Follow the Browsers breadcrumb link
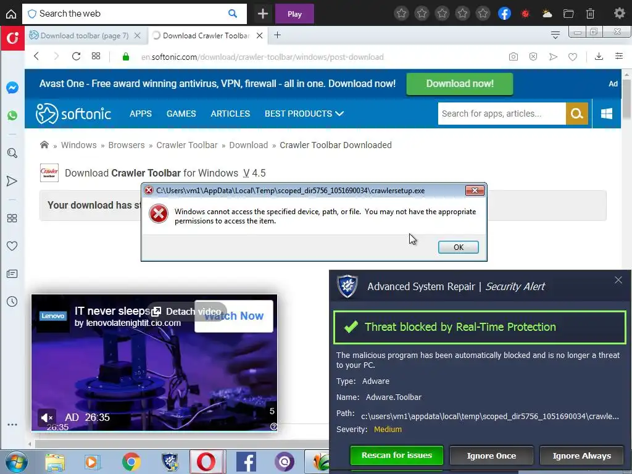This screenshot has width=632, height=474. (x=126, y=145)
